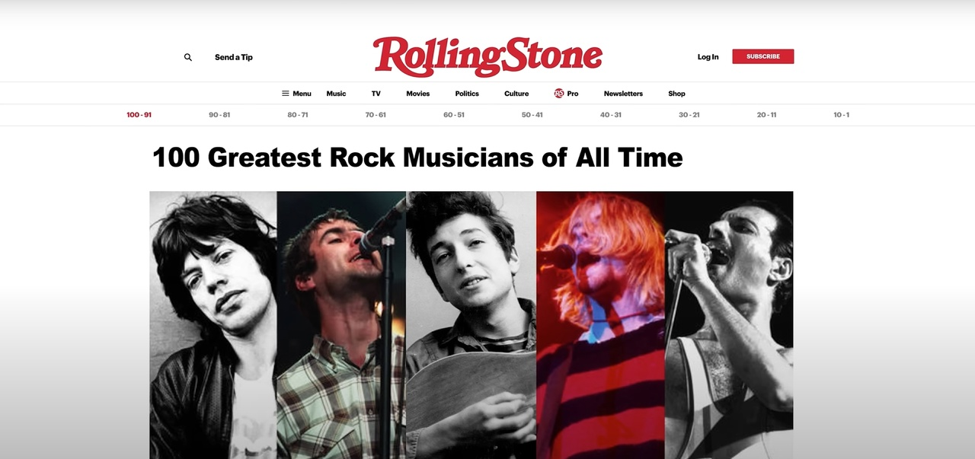Viewport: 975px width, 459px height.
Task: Click the Rolling Stone logo
Action: 487,56
